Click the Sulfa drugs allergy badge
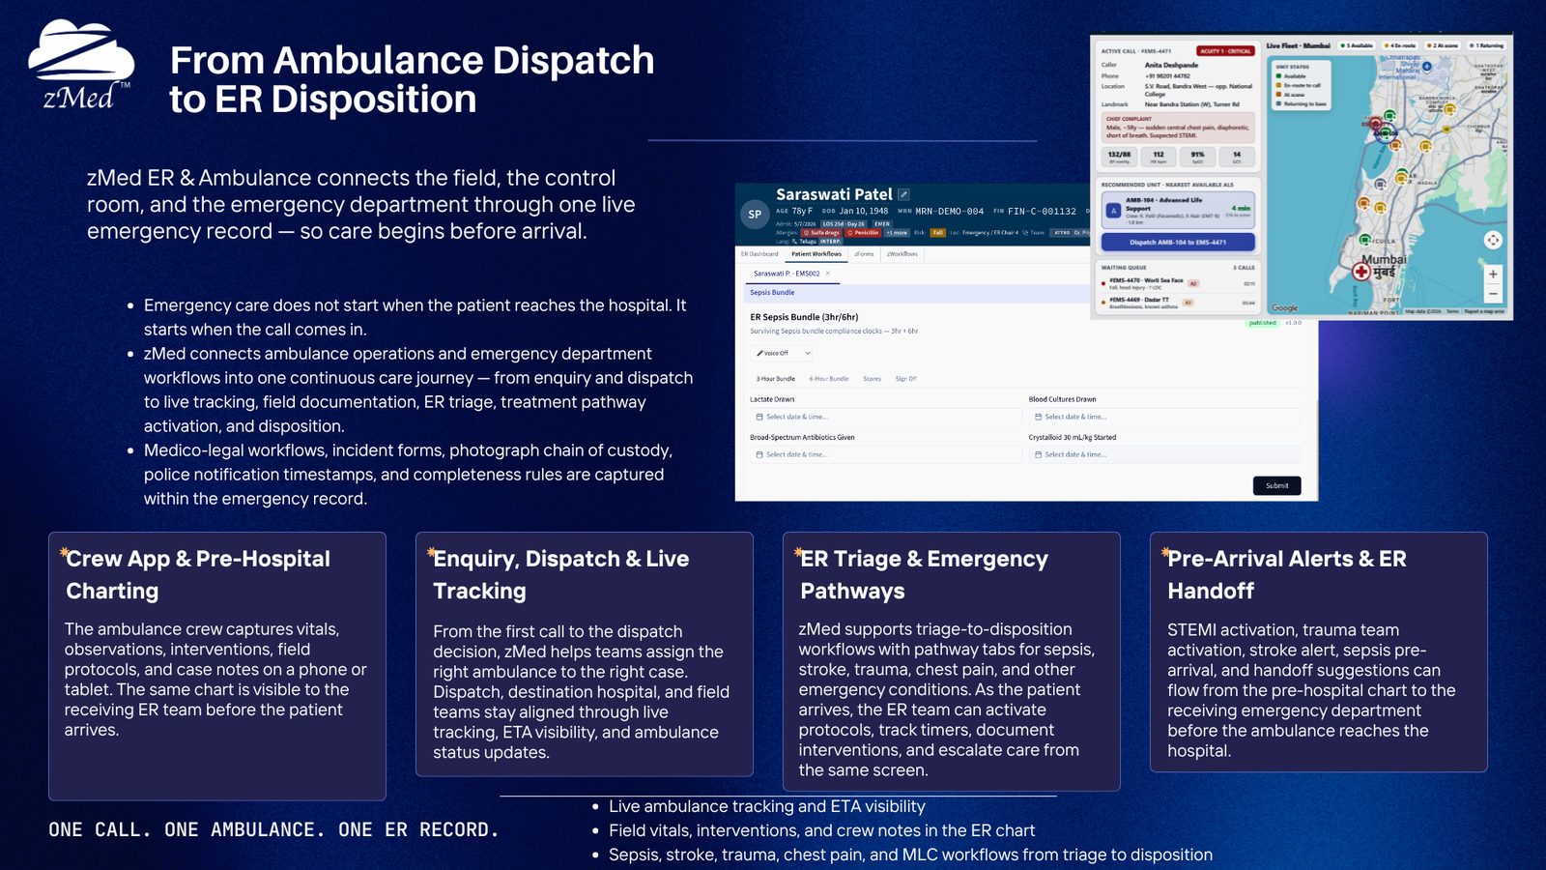The width and height of the screenshot is (1546, 870). (x=821, y=233)
